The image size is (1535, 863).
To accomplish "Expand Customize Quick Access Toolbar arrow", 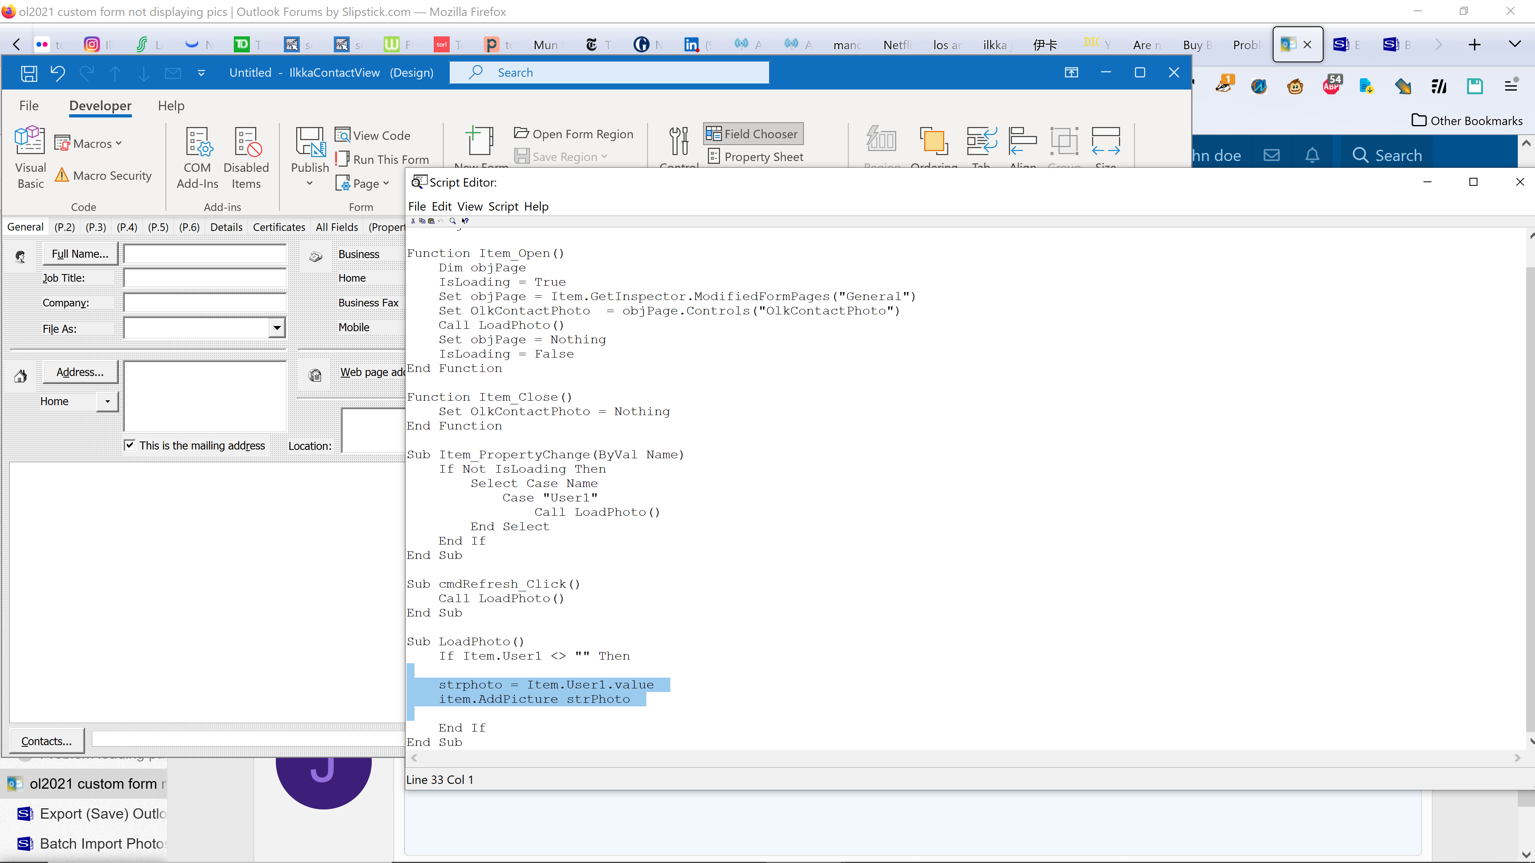I will click(201, 73).
